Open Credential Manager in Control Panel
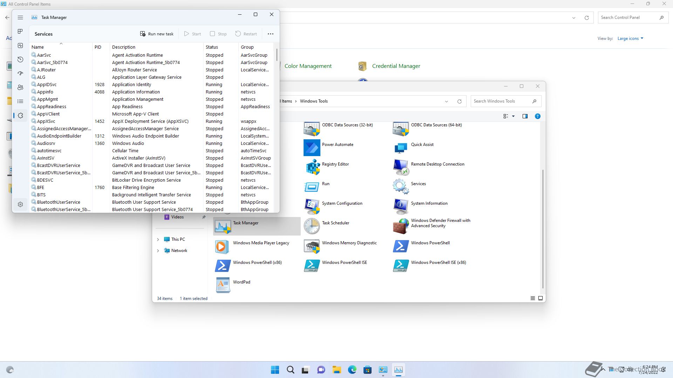The image size is (673, 378). (x=389, y=66)
